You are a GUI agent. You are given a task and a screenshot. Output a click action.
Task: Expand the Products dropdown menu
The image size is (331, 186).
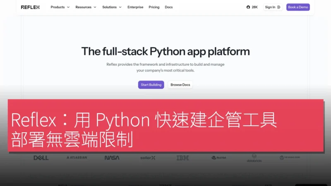(x=60, y=7)
